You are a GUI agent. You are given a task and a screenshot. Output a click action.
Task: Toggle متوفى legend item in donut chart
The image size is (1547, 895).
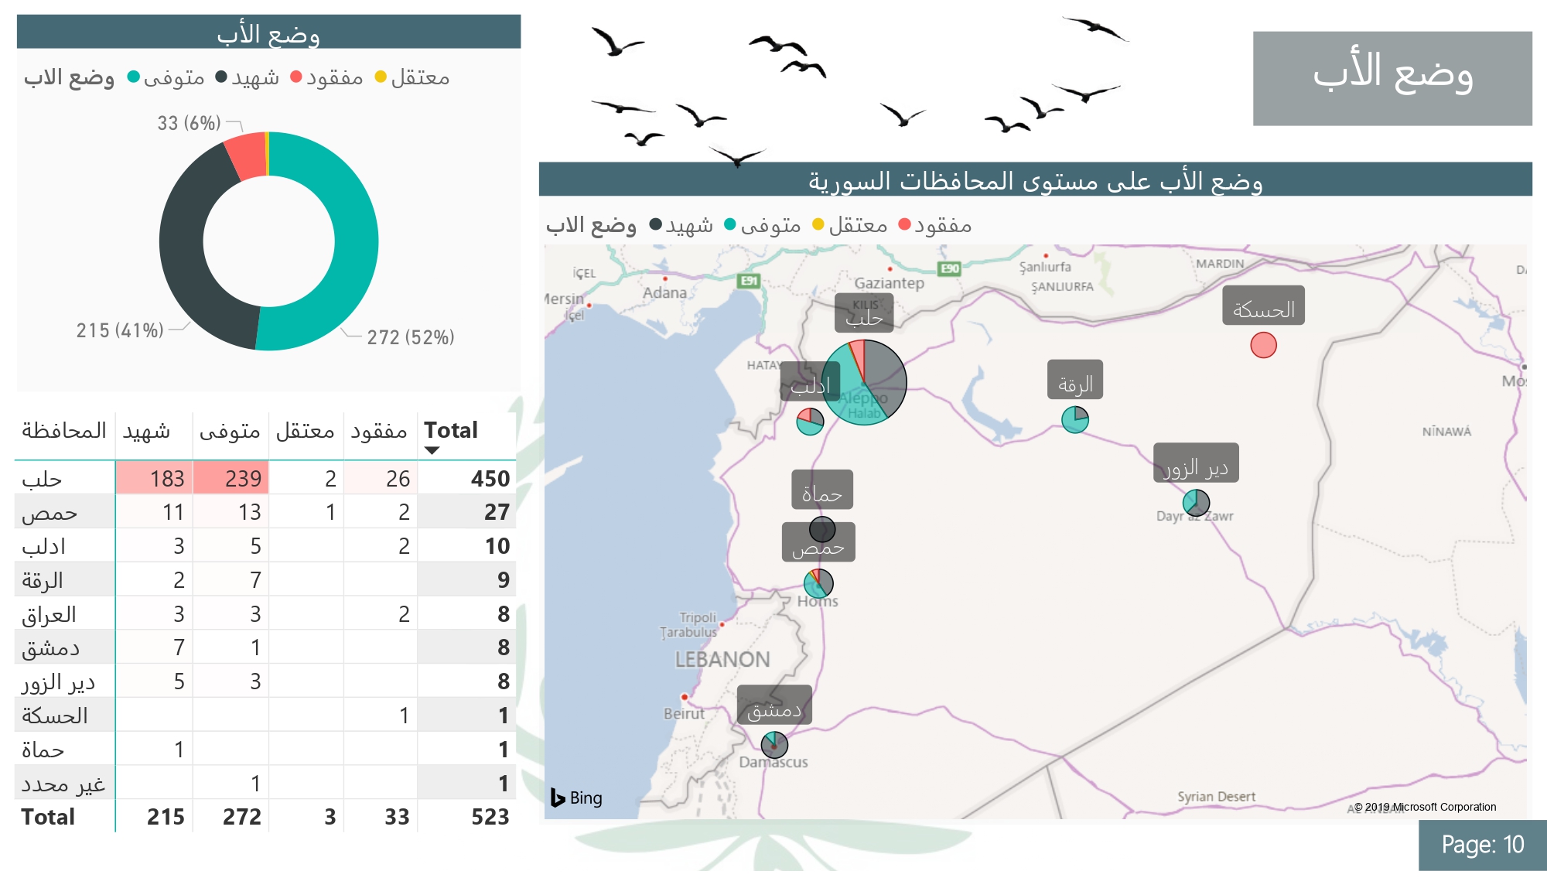[x=165, y=77]
